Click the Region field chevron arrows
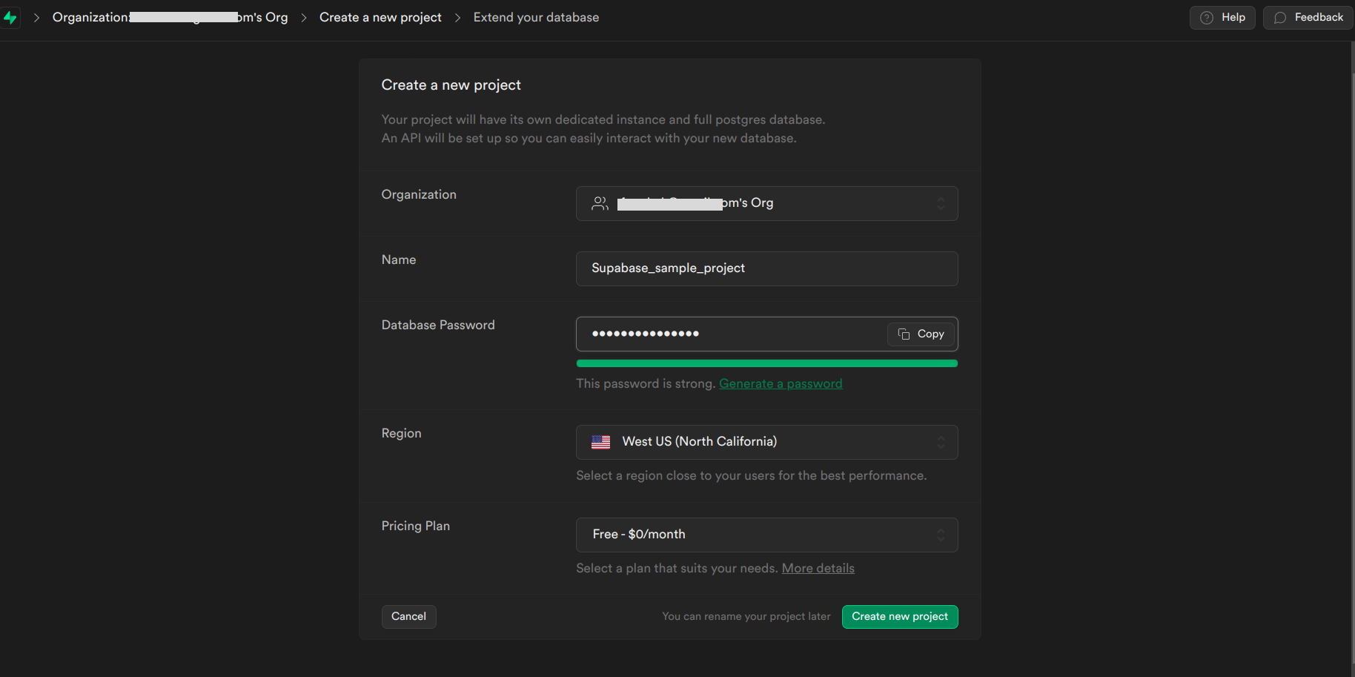The height and width of the screenshot is (677, 1355). 941,442
